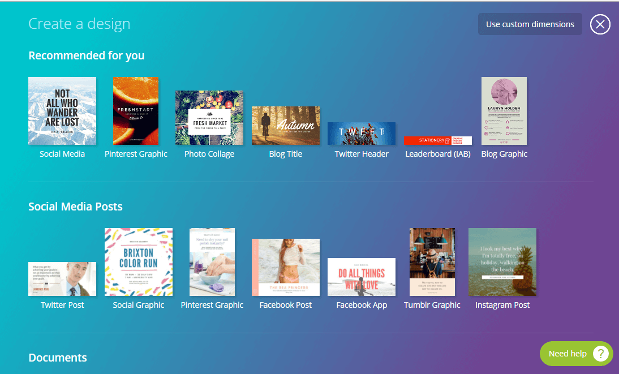Open the Need help button
Viewport: 619px width, 374px height.
pos(577,354)
